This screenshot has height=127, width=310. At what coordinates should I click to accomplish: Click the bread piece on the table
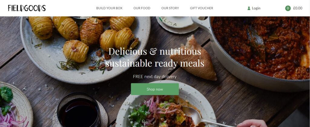click(193, 58)
